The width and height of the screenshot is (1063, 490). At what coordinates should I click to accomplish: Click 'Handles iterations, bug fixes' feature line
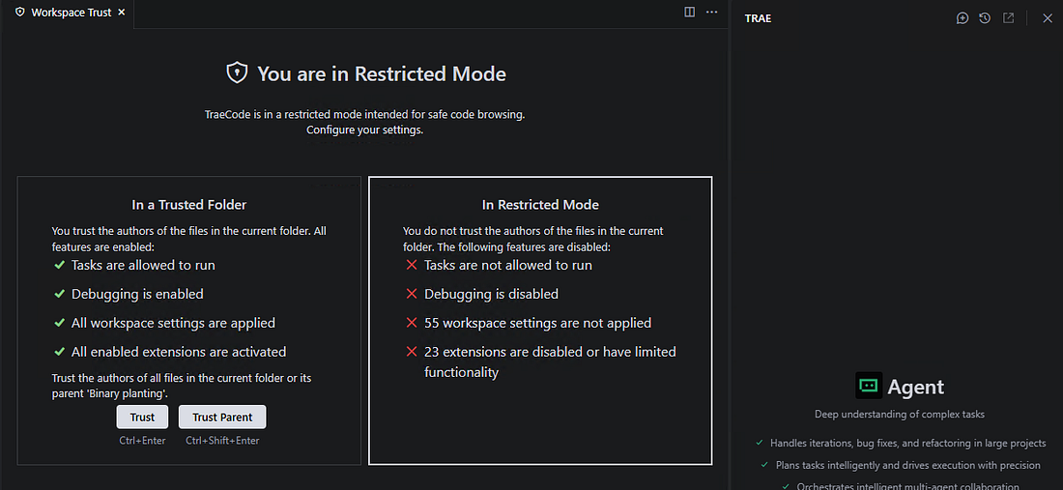pyautogui.click(x=907, y=444)
